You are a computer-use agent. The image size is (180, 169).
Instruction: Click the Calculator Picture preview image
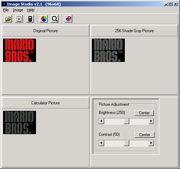20,122
